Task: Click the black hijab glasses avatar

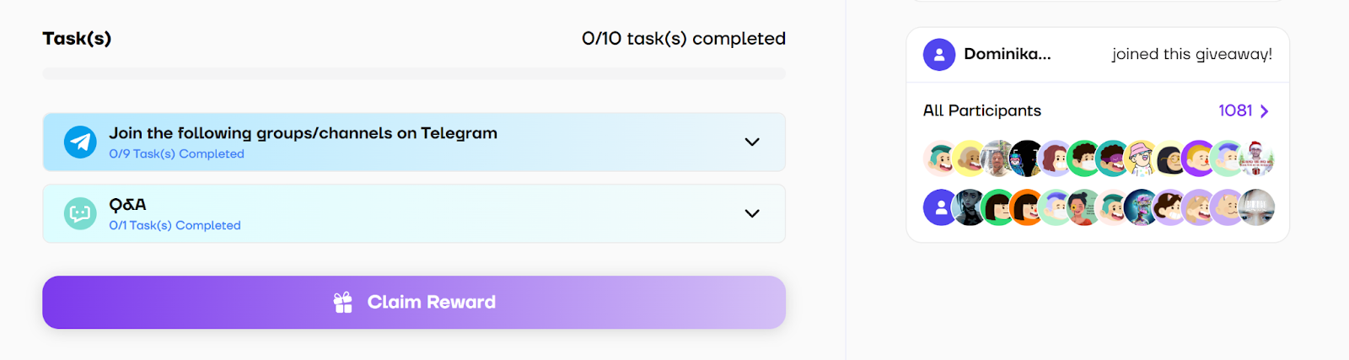Action: [x=1169, y=159]
